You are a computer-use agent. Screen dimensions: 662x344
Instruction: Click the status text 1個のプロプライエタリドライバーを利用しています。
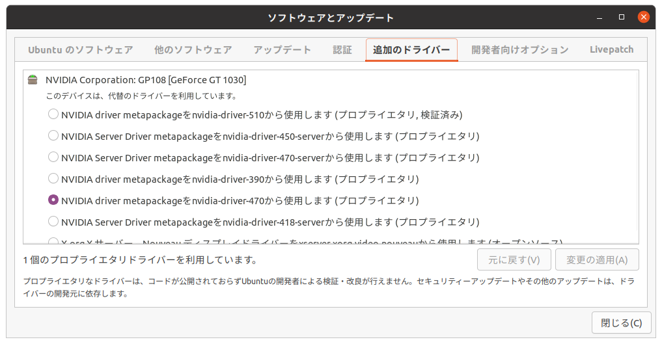click(140, 260)
